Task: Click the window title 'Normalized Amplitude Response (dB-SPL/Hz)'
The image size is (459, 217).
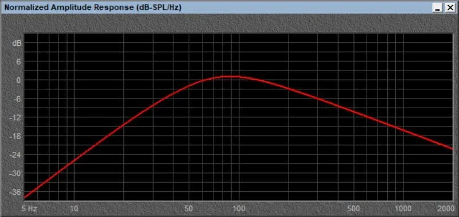Action: pos(93,8)
